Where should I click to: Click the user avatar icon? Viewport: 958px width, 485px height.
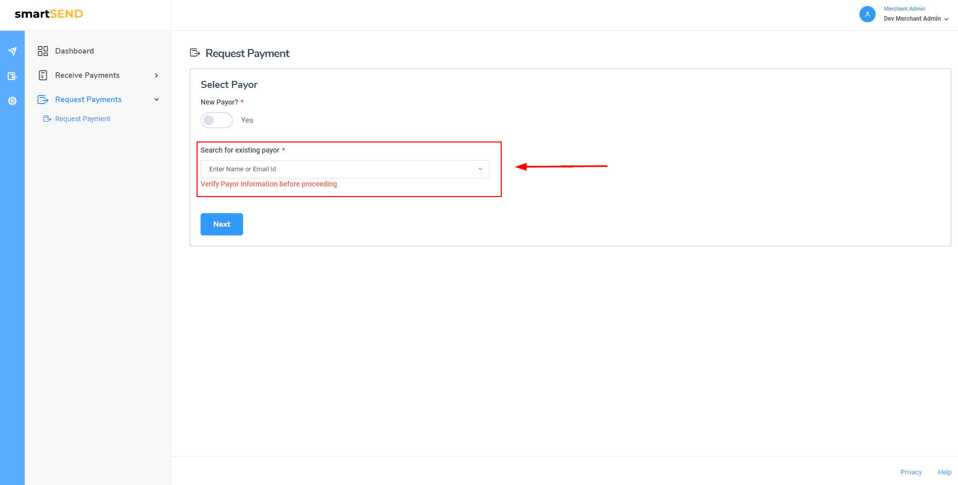867,14
